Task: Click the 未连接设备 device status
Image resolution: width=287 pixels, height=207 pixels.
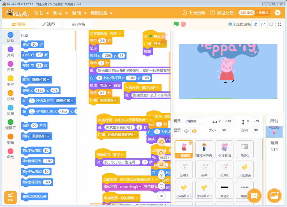Action: [240, 24]
